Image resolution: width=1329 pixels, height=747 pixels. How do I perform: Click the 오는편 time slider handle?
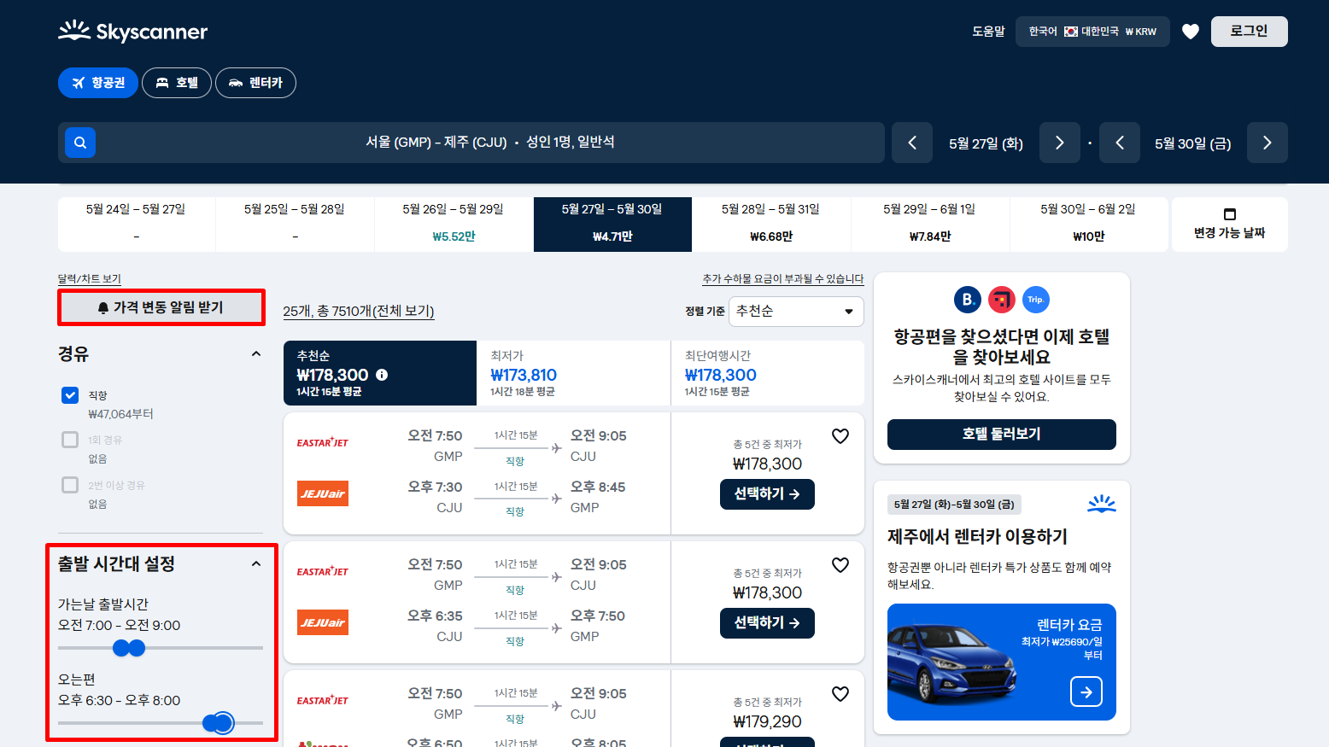click(x=223, y=723)
